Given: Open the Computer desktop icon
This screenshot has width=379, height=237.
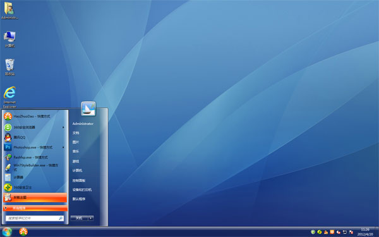Looking at the screenshot, I should pos(9,39).
